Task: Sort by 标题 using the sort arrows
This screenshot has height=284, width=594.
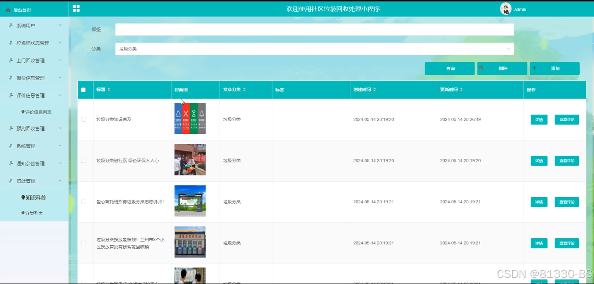Action: pyautogui.click(x=109, y=90)
